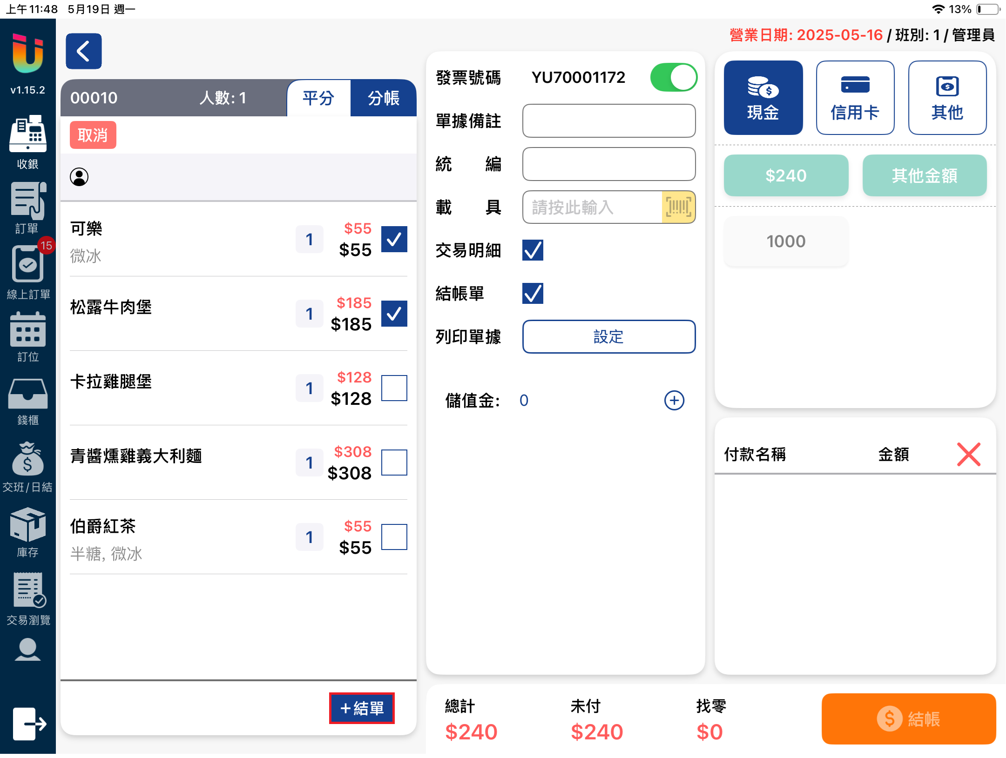The image size is (1006, 758).
Task: Expand 儲值金 with the plus circle button
Action: (x=674, y=400)
